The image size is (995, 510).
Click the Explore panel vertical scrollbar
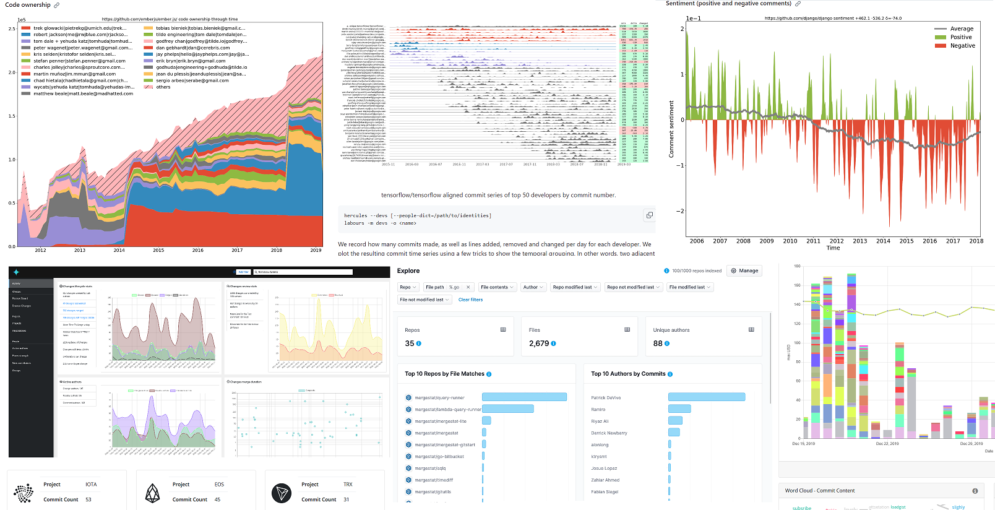pyautogui.click(x=770, y=359)
